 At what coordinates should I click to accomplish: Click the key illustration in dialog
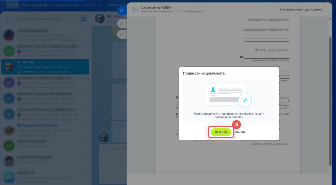click(245, 101)
